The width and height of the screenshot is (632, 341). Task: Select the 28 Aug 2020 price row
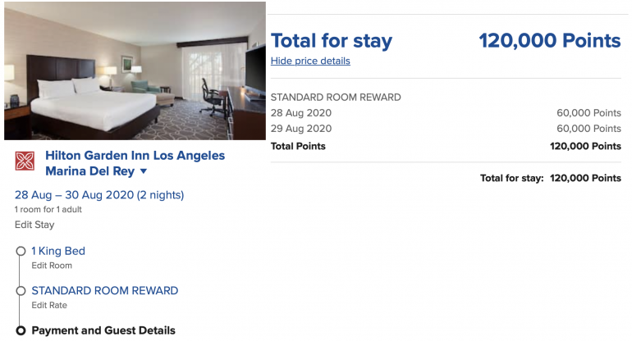point(446,113)
